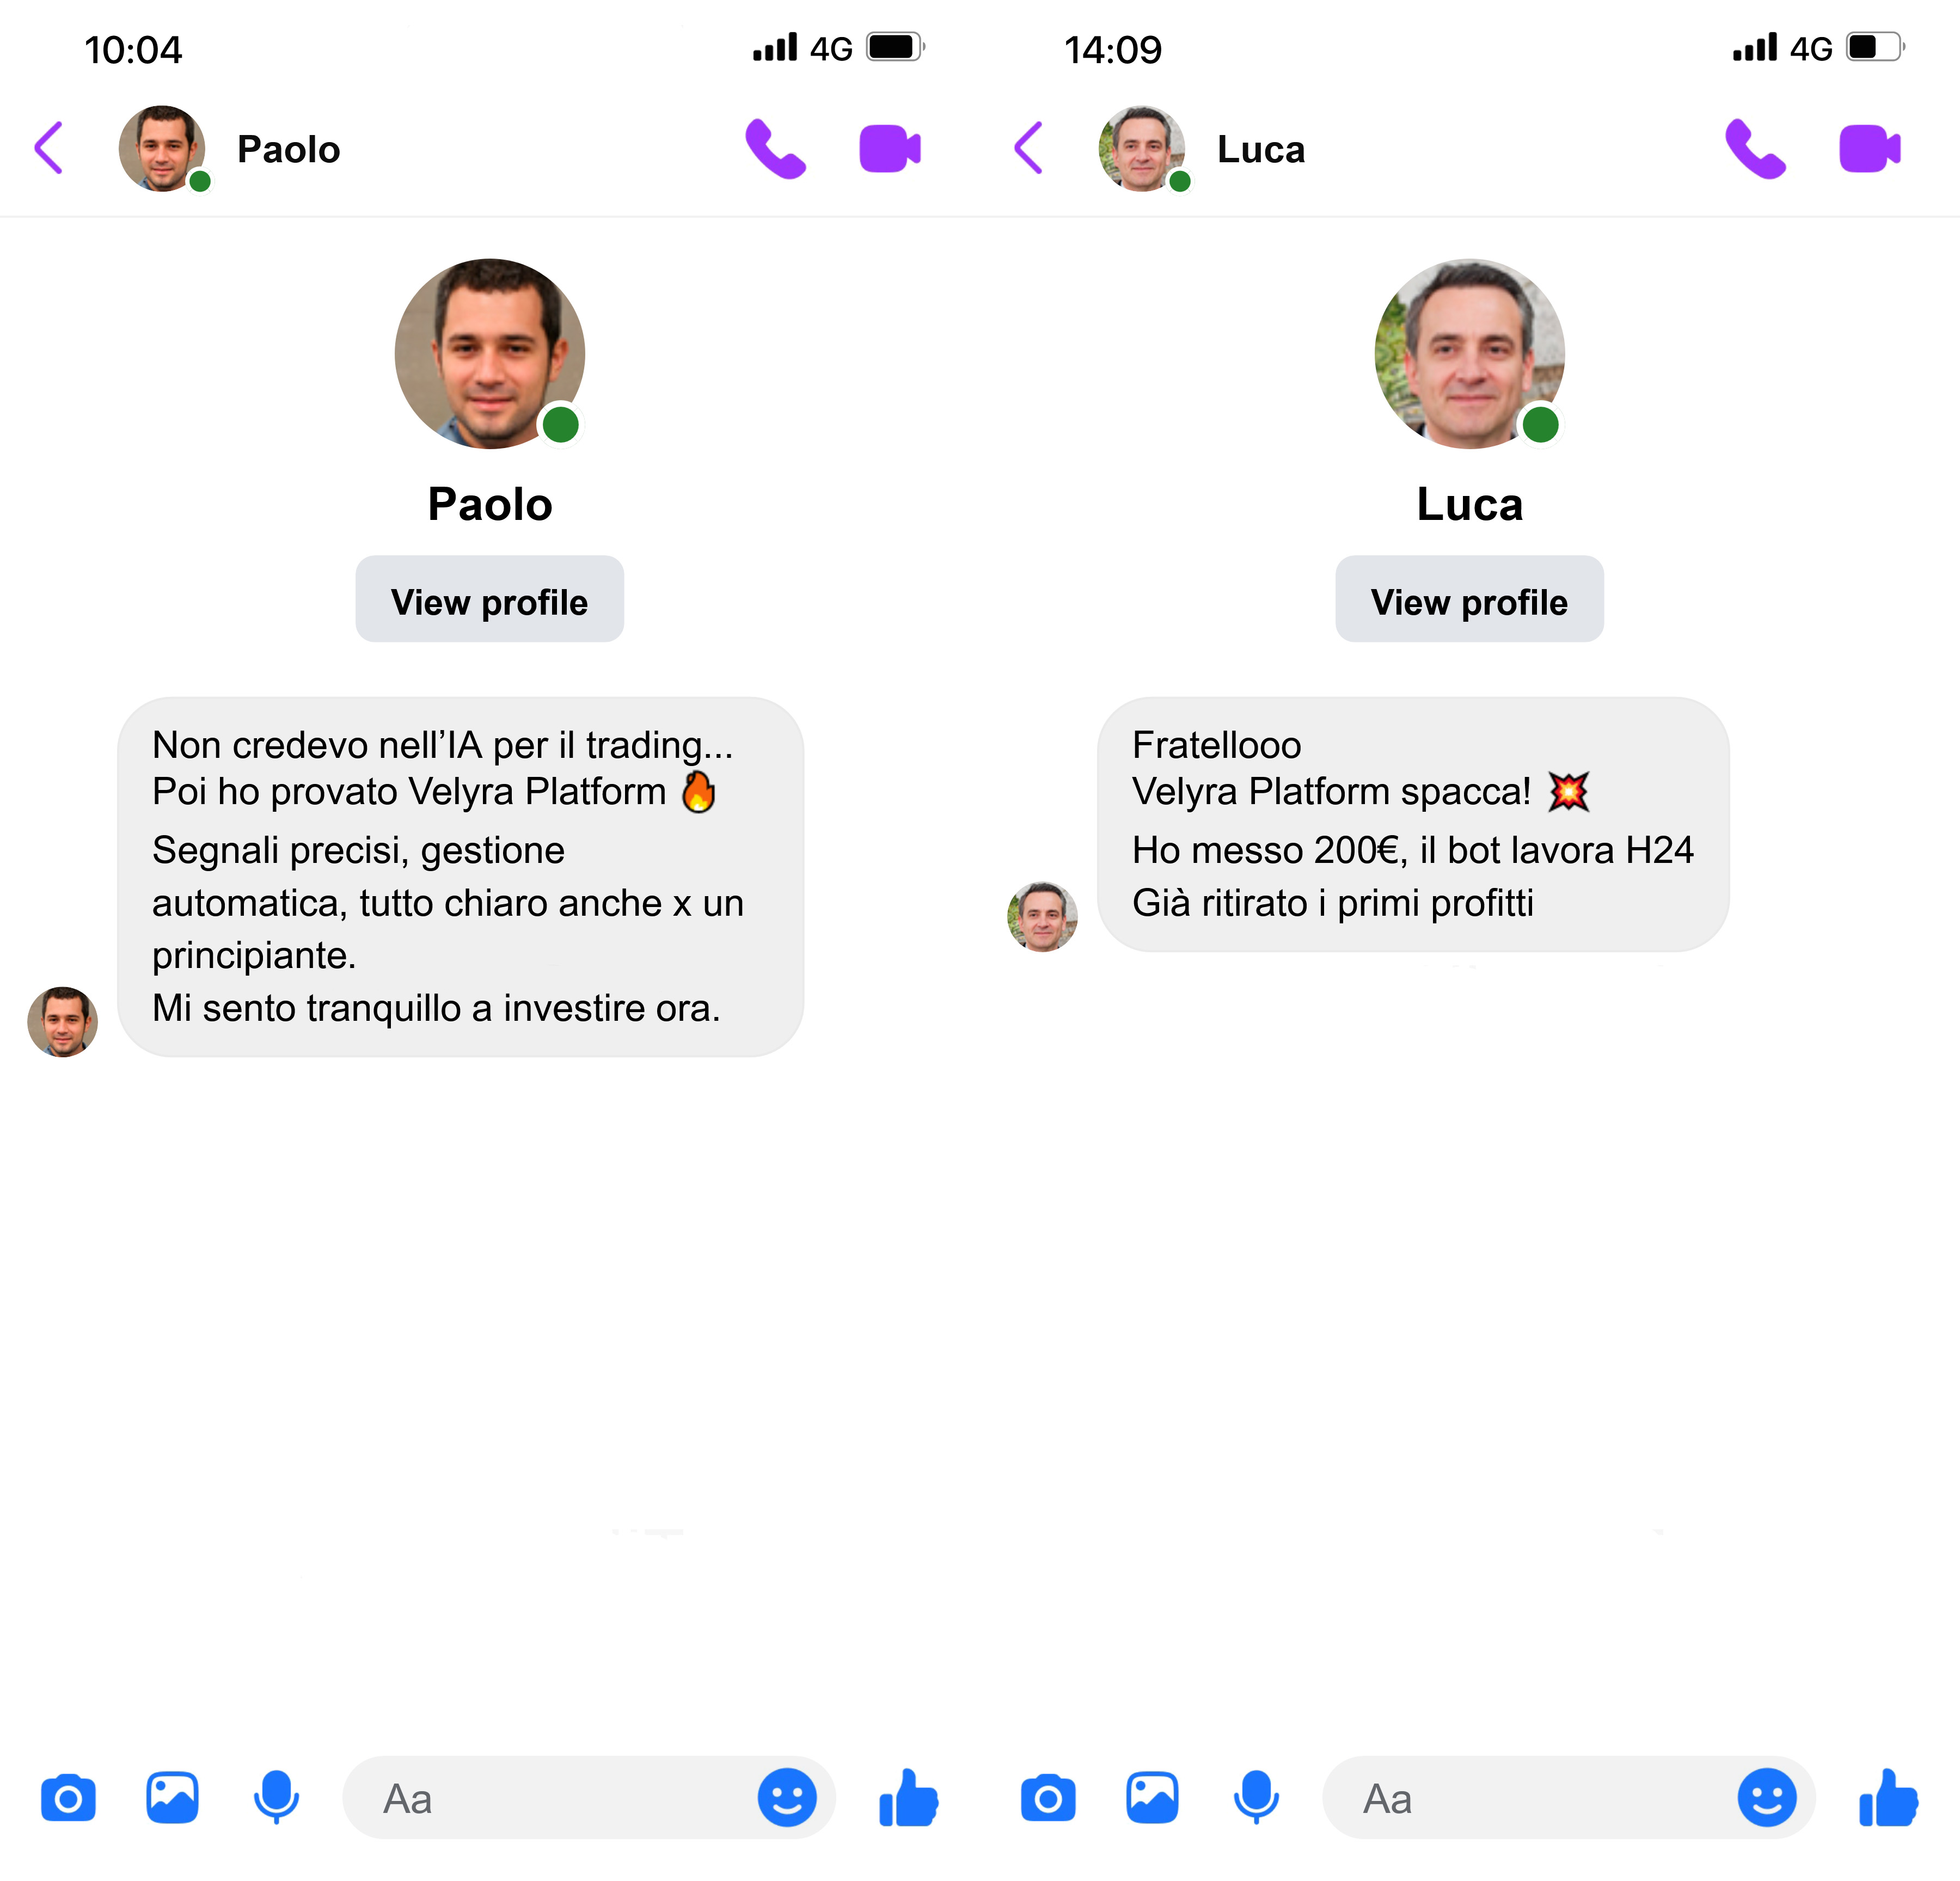Open emoji picker in Paolo's chat

click(x=787, y=1797)
